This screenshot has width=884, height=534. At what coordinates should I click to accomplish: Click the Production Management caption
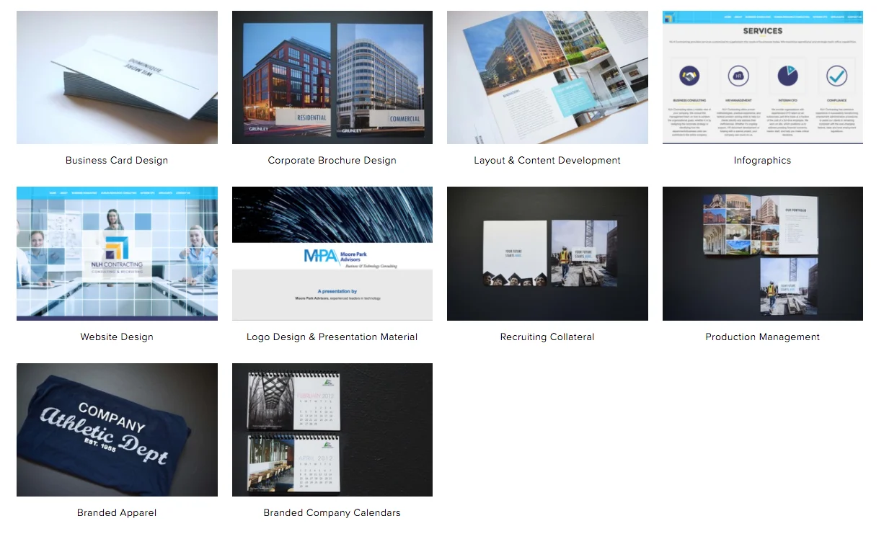763,337
